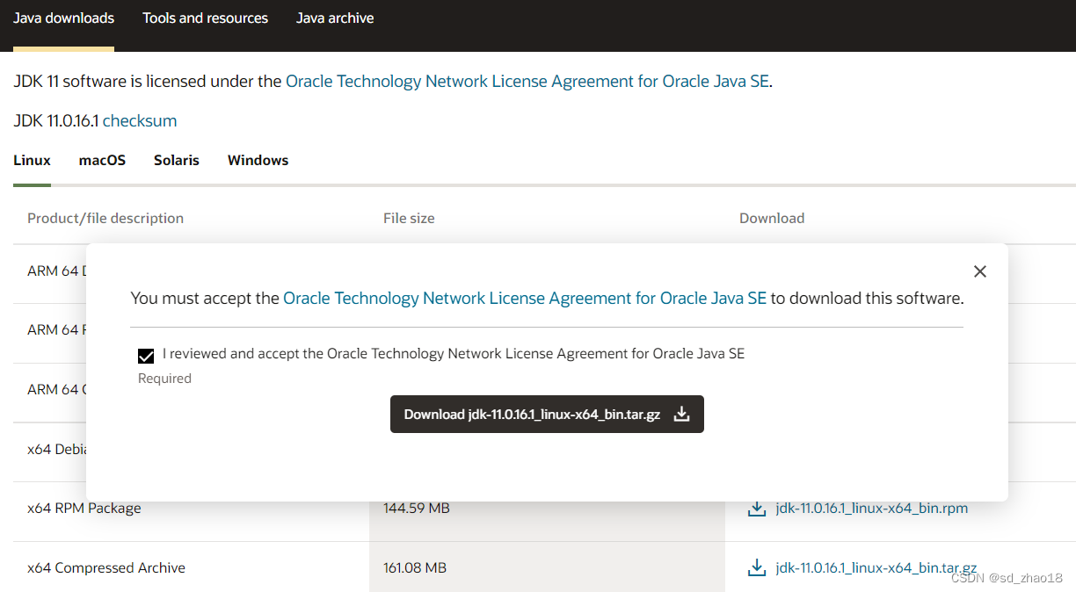Click the Required label under the checkbox

point(164,379)
